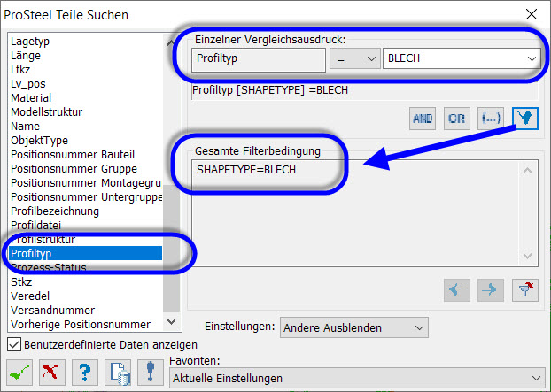Image resolution: width=551 pixels, height=392 pixels.
Task: Click the property list scroll-down arrow
Action: [x=172, y=321]
